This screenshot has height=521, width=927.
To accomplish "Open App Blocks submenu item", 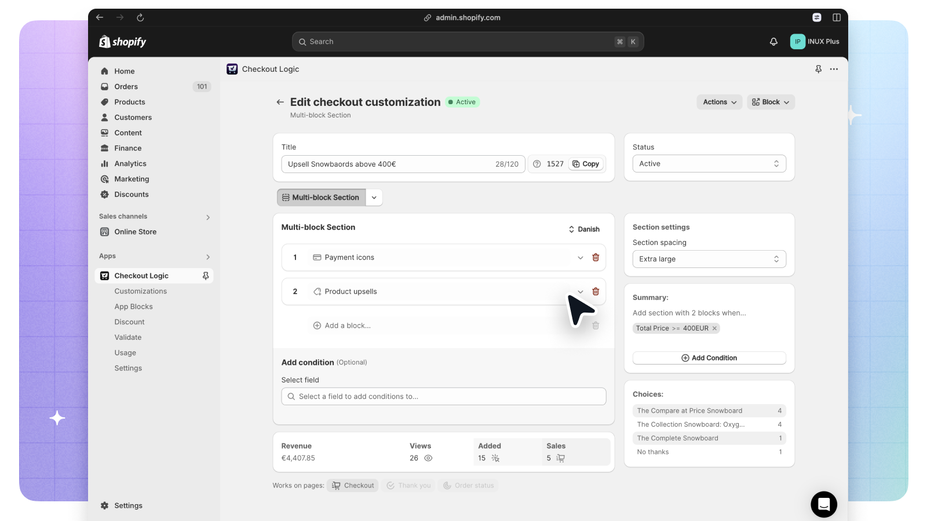I will point(134,307).
